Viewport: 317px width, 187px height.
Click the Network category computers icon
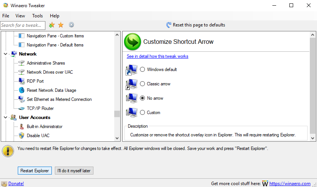14,54
